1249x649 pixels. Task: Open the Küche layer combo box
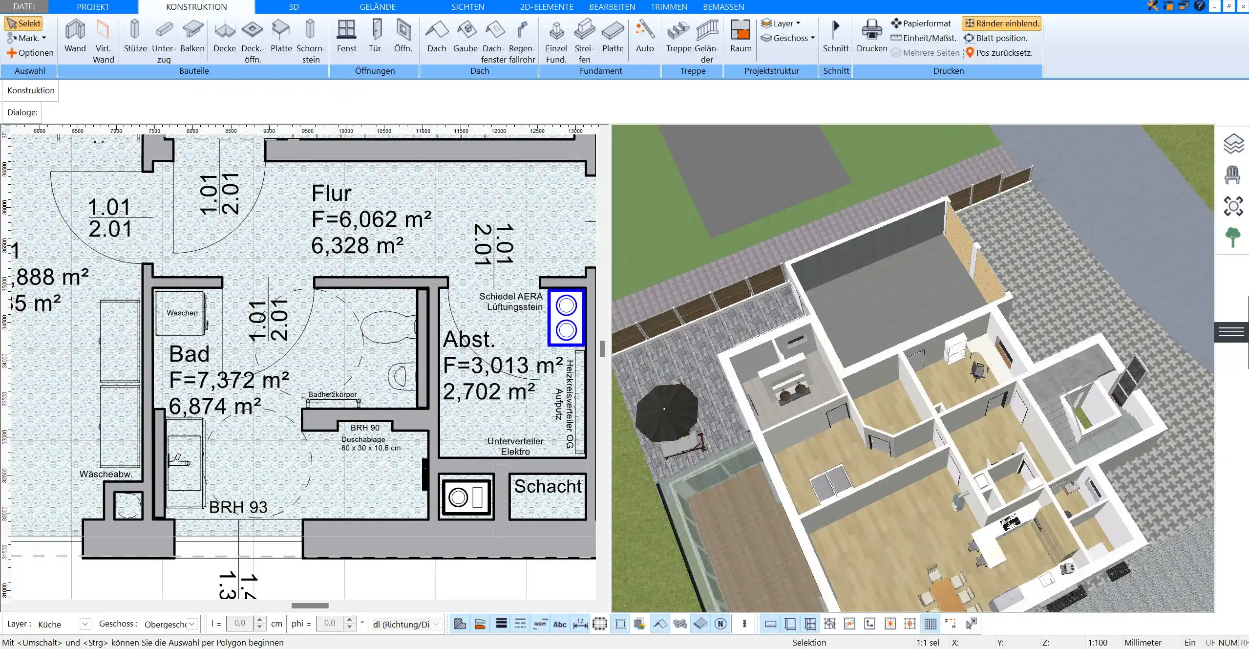point(64,624)
